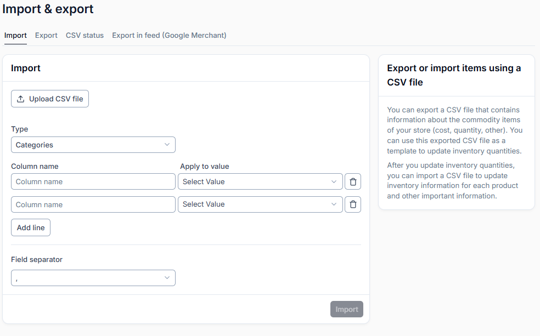Open the Field separator dropdown
The image size is (540, 336).
click(x=93, y=278)
